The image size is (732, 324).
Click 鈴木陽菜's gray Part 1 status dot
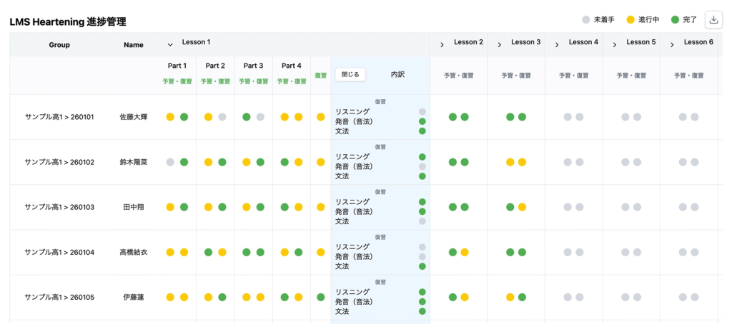(x=170, y=162)
